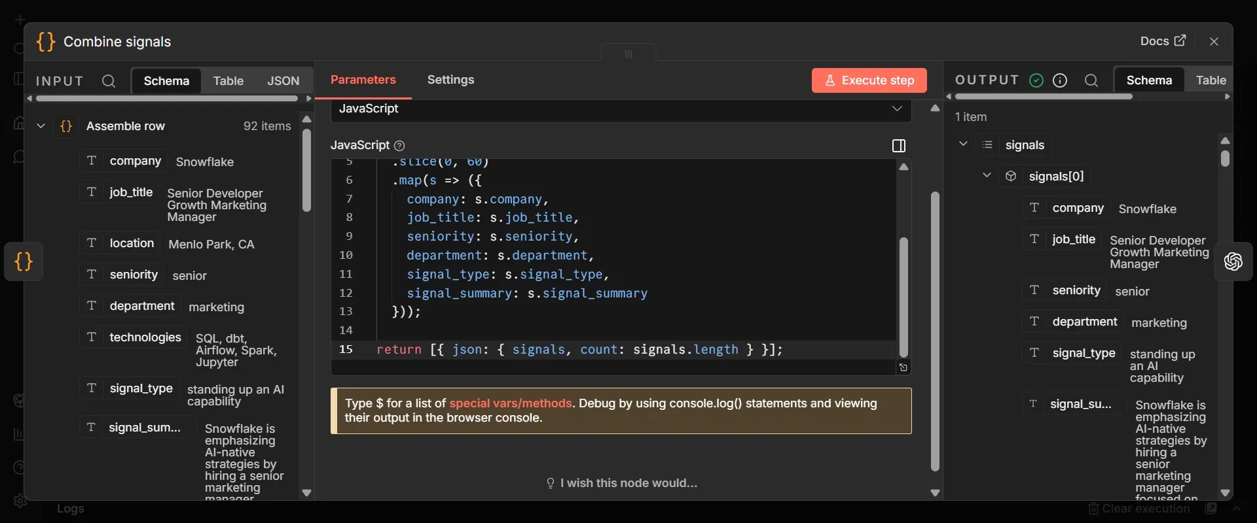Collapse the Assemble row input node
The width and height of the screenshot is (1257, 523).
41,126
